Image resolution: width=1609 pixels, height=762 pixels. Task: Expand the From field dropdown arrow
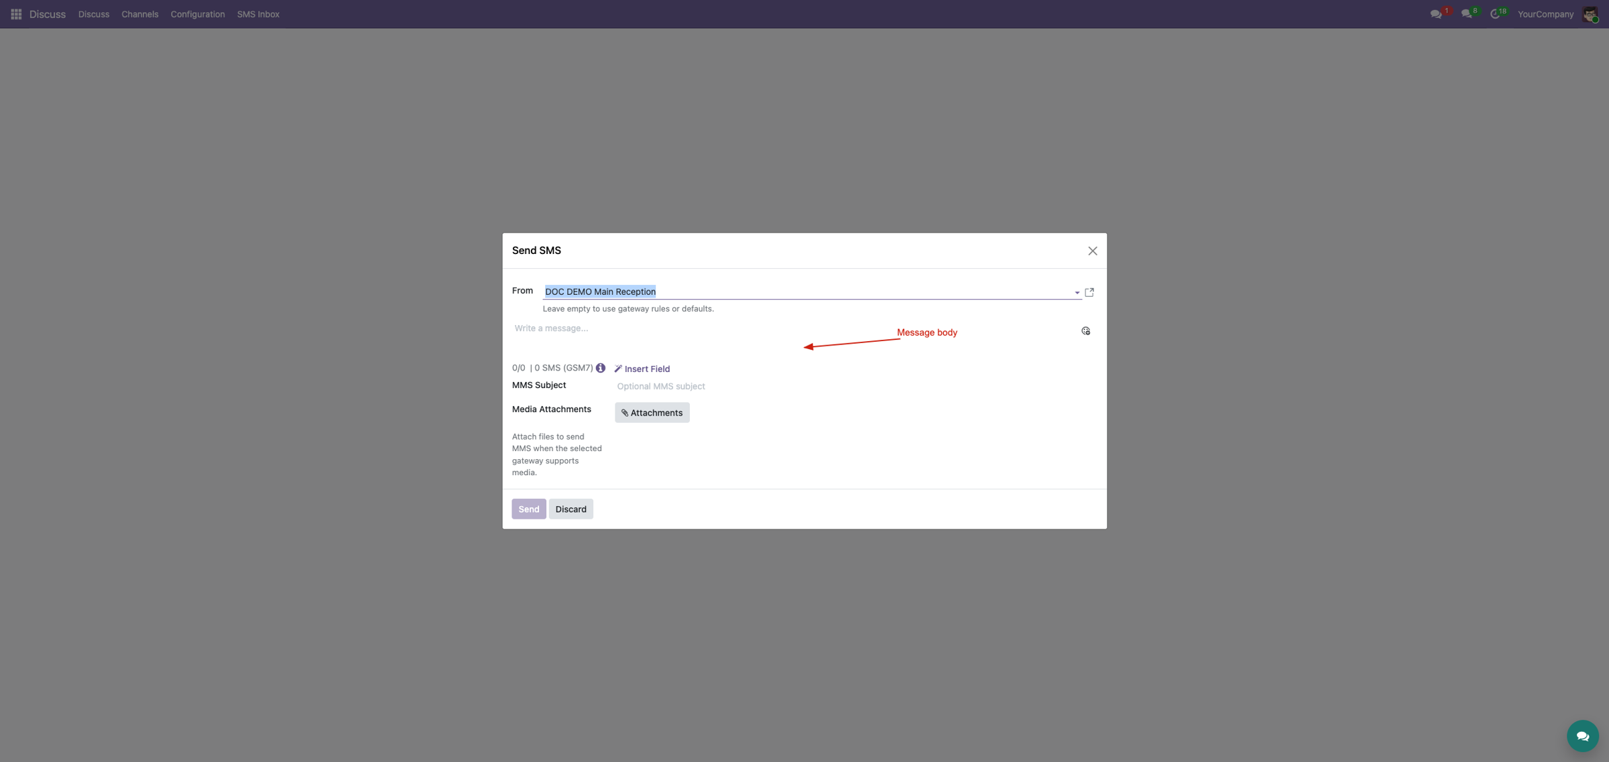[1077, 292]
